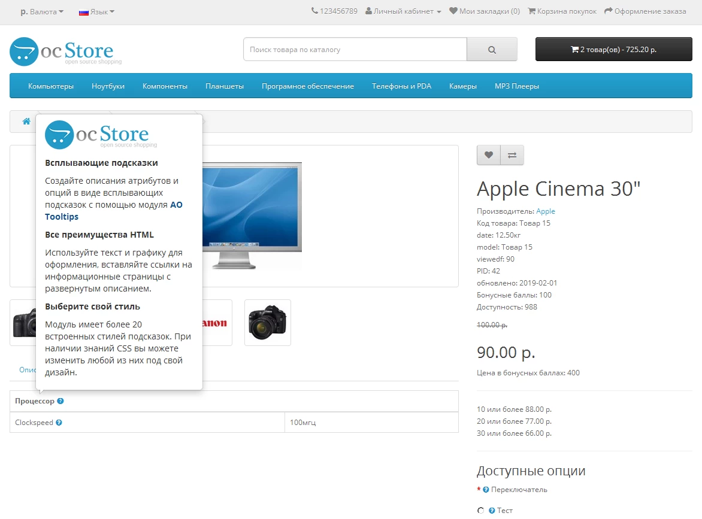This screenshot has height=519, width=702.
Task: Click the home breadcrumb icon
Action: point(26,122)
